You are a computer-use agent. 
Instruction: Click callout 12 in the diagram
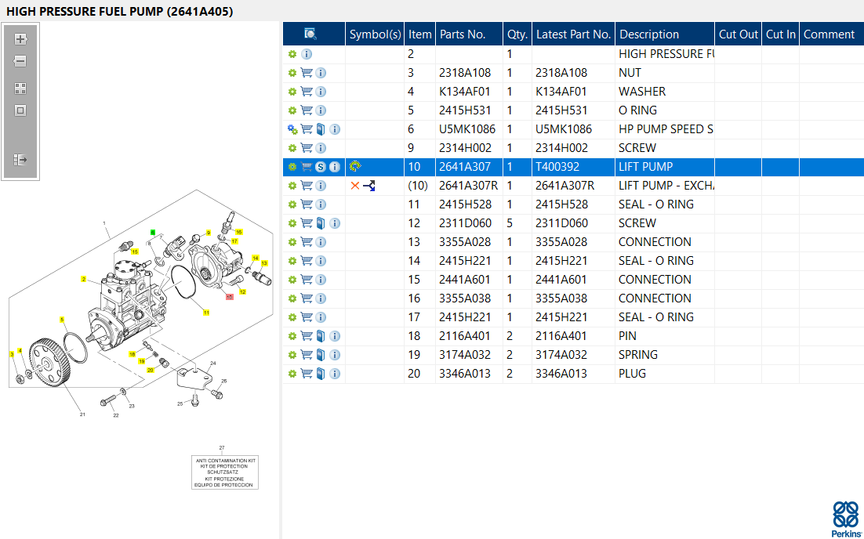(x=242, y=291)
